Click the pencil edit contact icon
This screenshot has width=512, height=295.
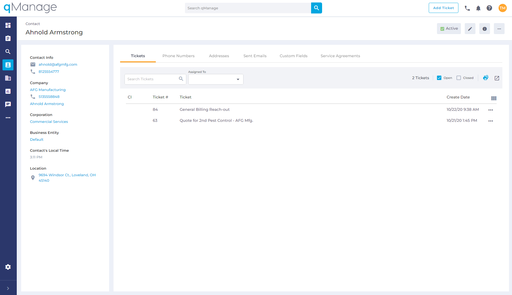470,29
